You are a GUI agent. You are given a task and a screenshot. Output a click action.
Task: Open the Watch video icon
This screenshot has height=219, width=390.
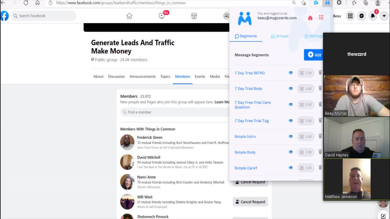162,16
